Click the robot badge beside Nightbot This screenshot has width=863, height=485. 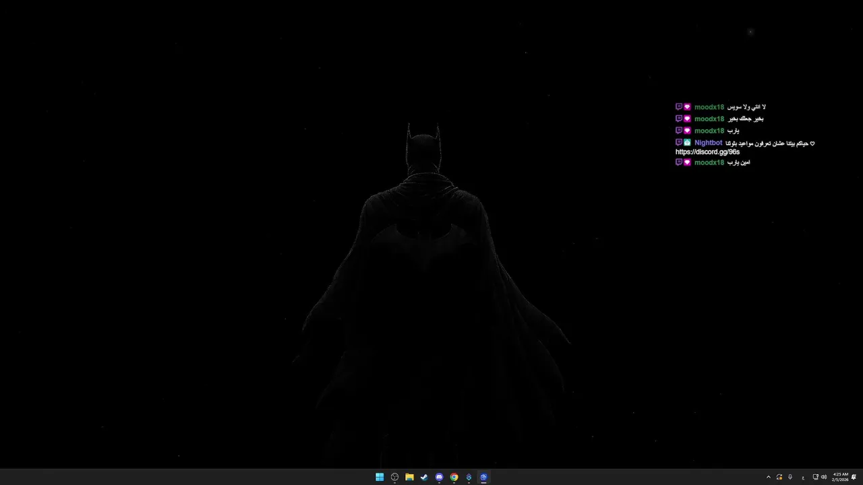pos(687,143)
